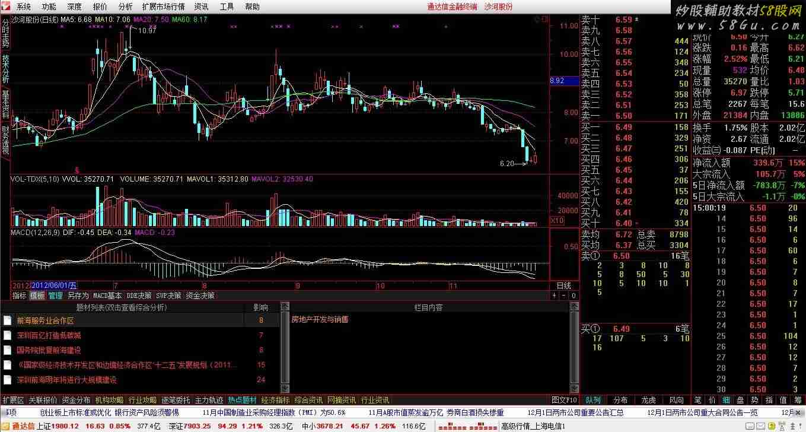Switch to the 技术分析 side tab
Image resolution: width=806 pixels, height=432 pixels.
pos(5,69)
